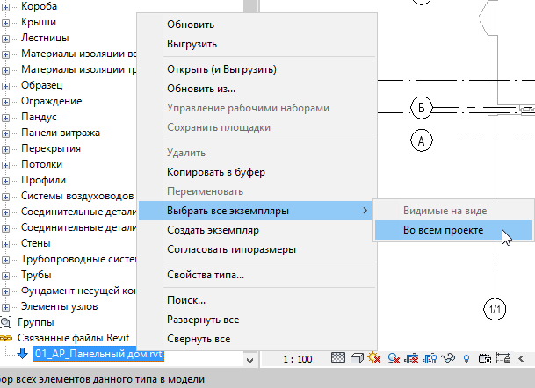Choose Выгрузить in context menu
This screenshot has width=535, height=388.
pos(257,44)
